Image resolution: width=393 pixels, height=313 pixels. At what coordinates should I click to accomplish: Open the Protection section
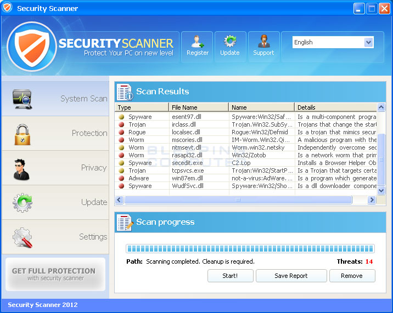(x=55, y=133)
